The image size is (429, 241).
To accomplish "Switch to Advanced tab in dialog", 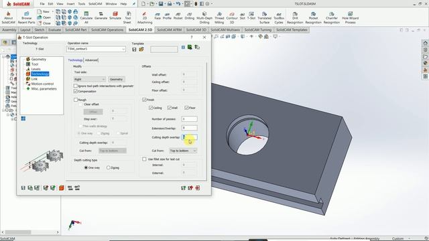I will [91, 60].
